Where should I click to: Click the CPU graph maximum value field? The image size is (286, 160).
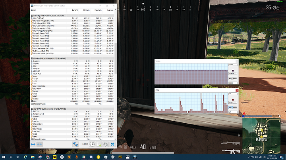tap(233, 93)
